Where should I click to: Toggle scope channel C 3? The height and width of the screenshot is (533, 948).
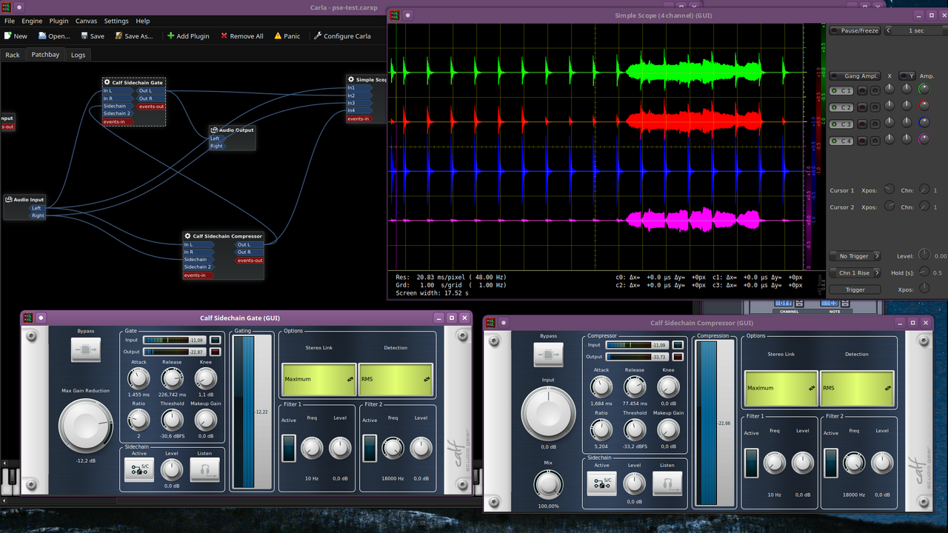pyautogui.click(x=841, y=124)
